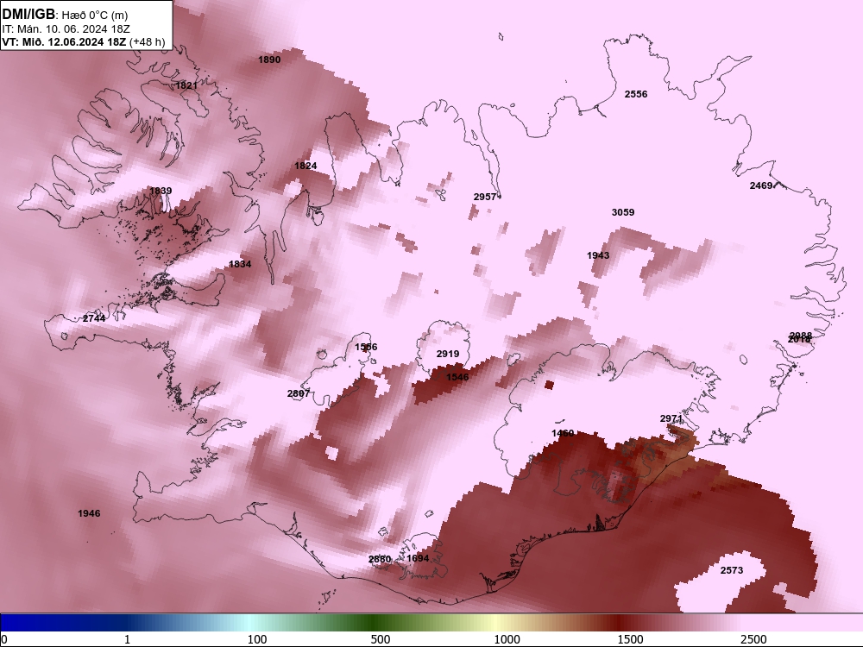Screen dimensions: 863x647
Task: Select the 1943 map label
Action: coord(598,255)
